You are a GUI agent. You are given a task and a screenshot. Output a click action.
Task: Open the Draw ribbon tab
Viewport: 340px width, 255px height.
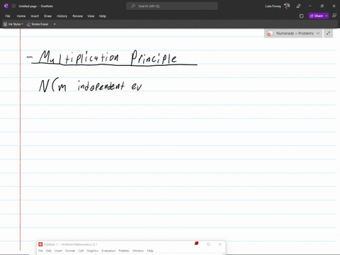[47, 16]
